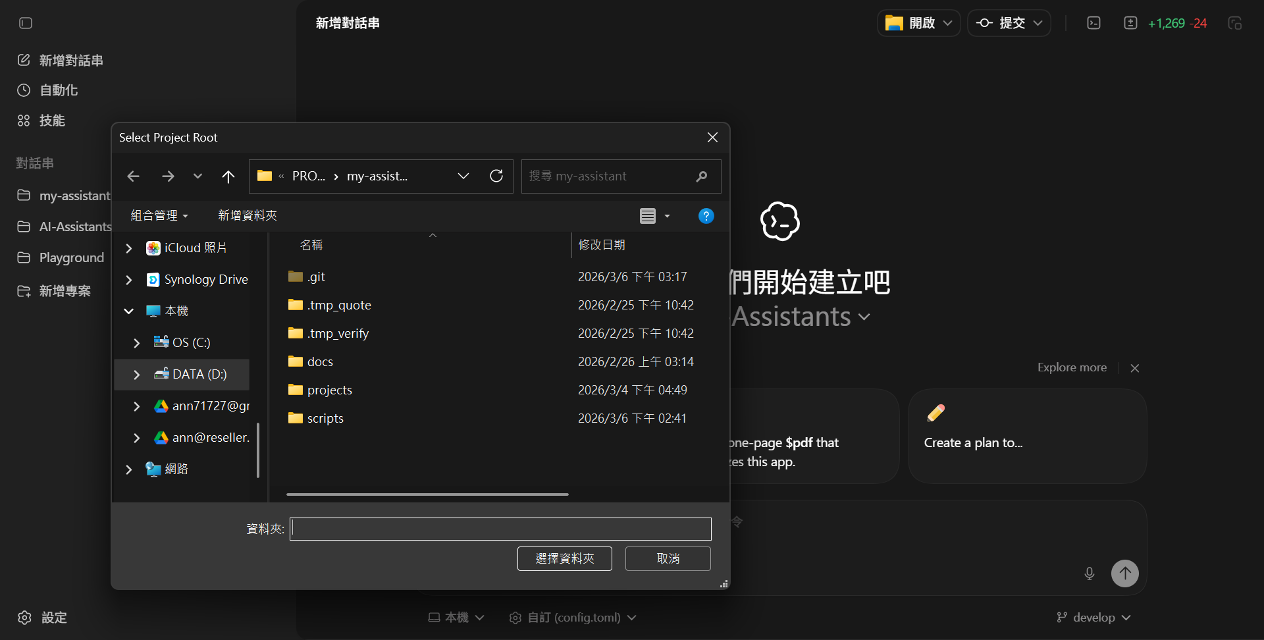Toggle the sidebar panel icon

pyautogui.click(x=26, y=23)
